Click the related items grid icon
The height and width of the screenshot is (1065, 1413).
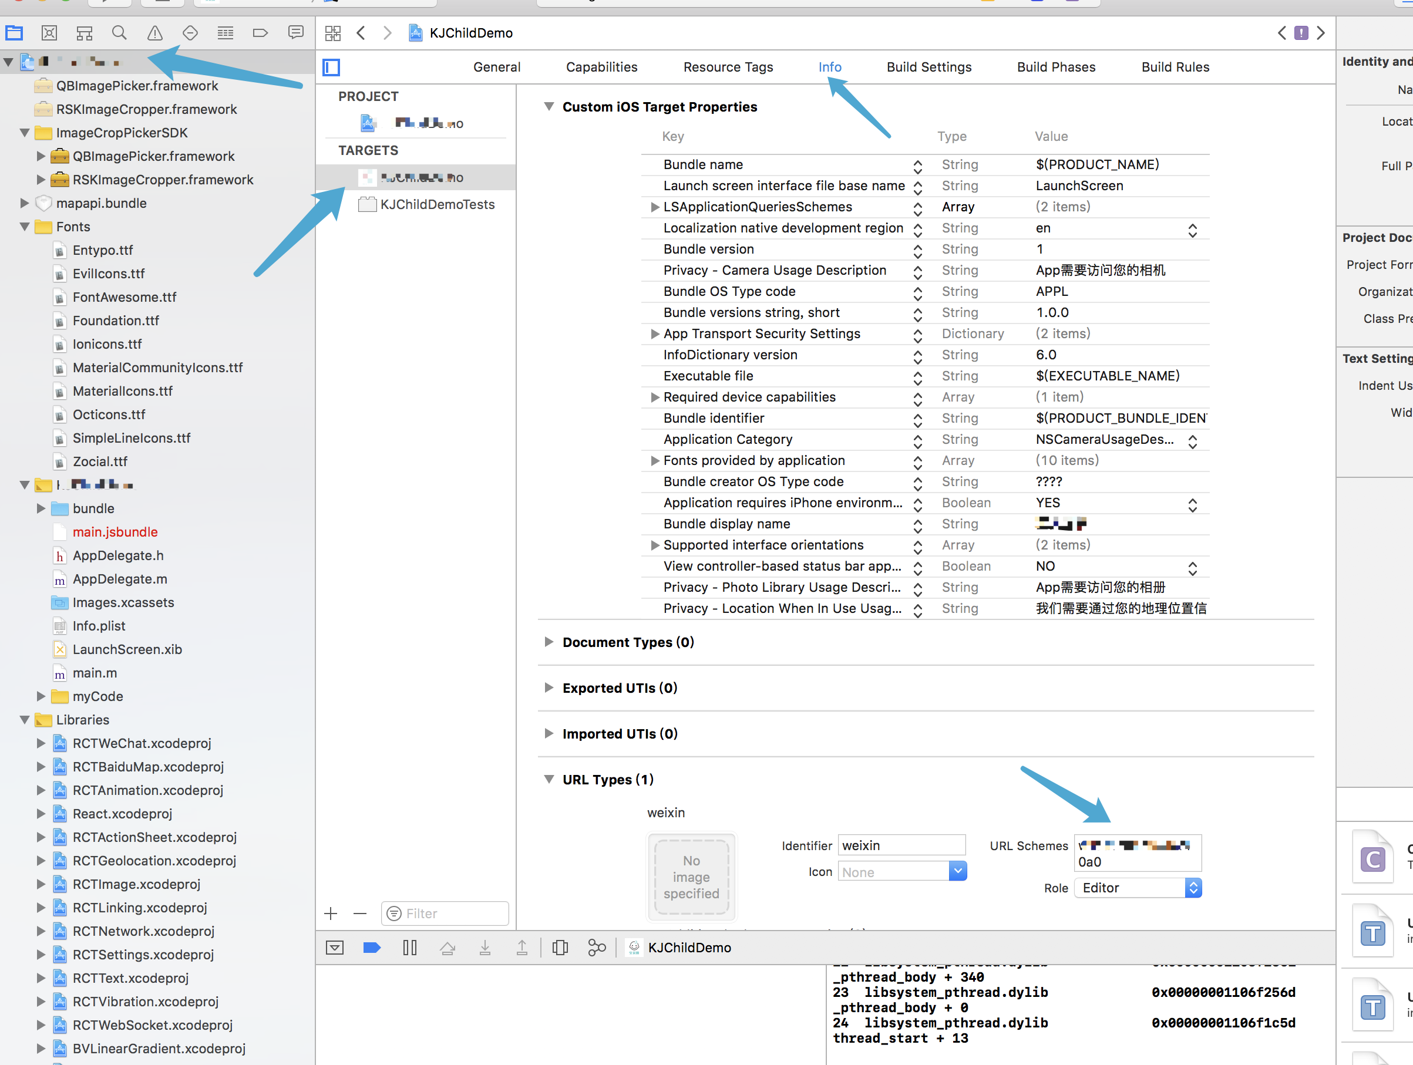(x=333, y=32)
